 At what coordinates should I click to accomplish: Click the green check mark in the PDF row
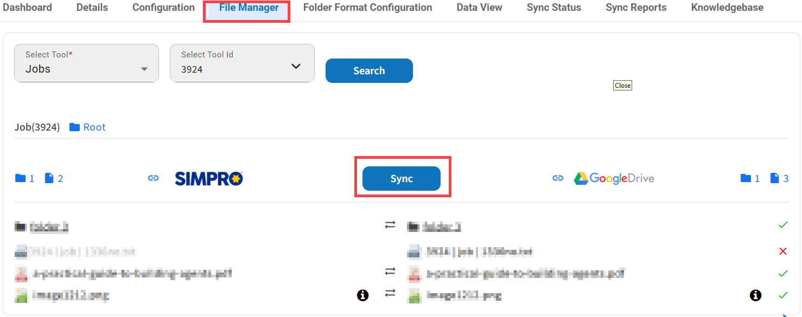(x=782, y=274)
